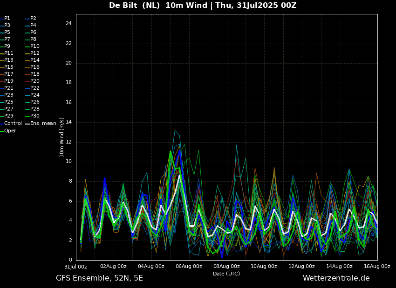Click the 06Aug 00z date tick label
The image size is (396, 288).
click(189, 267)
